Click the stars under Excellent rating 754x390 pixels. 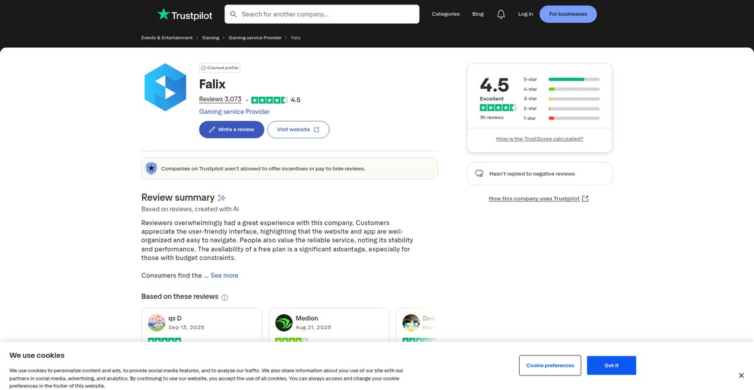498,108
